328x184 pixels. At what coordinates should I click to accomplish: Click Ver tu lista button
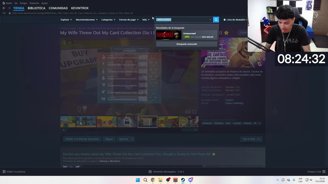[x=251, y=139]
